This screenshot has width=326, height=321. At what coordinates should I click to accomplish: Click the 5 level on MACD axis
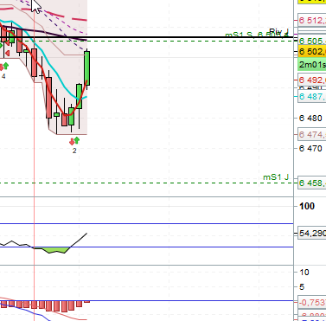302,287
